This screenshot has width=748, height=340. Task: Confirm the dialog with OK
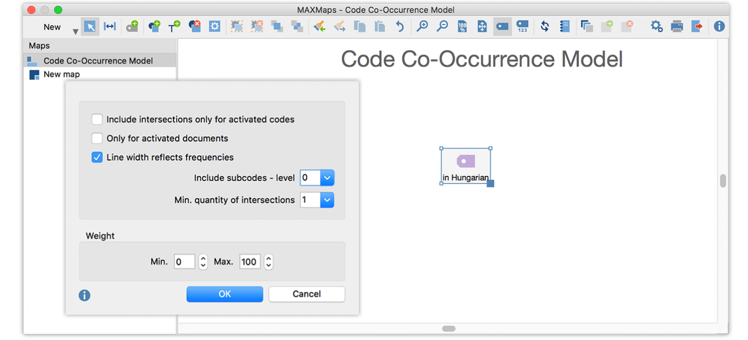click(224, 294)
